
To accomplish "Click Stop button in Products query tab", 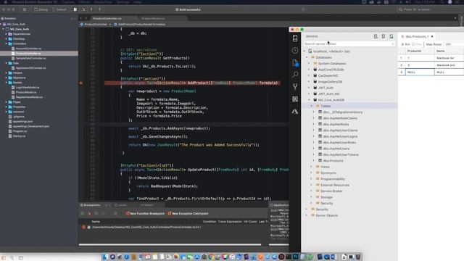I will tap(417, 44).
